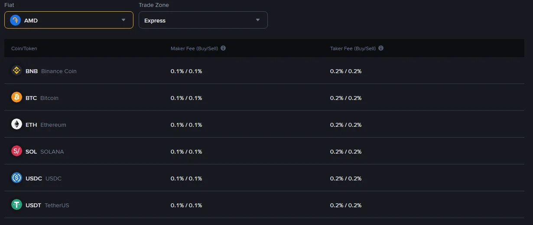The height and width of the screenshot is (225, 533).
Task: Click the Taker Fee (Buy/Sell) column header
Action: [x=353, y=48]
